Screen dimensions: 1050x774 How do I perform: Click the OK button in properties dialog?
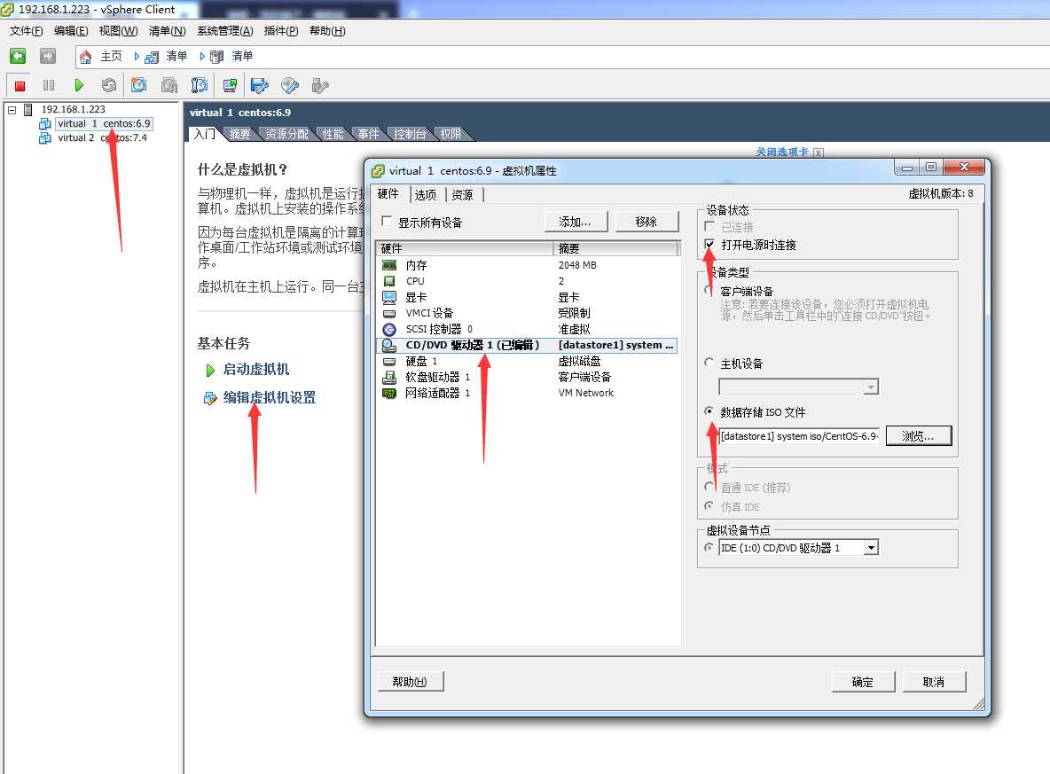point(863,682)
